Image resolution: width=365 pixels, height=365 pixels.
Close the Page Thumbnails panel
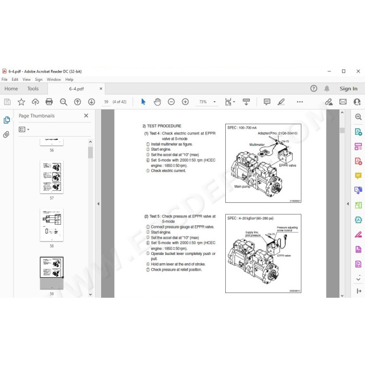(86, 115)
